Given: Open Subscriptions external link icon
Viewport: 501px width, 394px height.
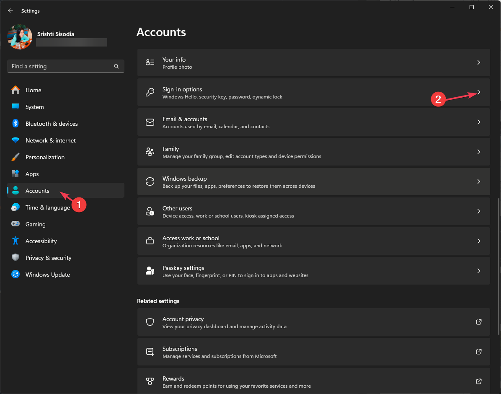Looking at the screenshot, I should (479, 352).
